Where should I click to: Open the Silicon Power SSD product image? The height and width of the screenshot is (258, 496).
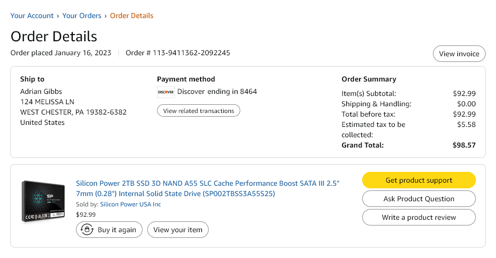coord(43,201)
